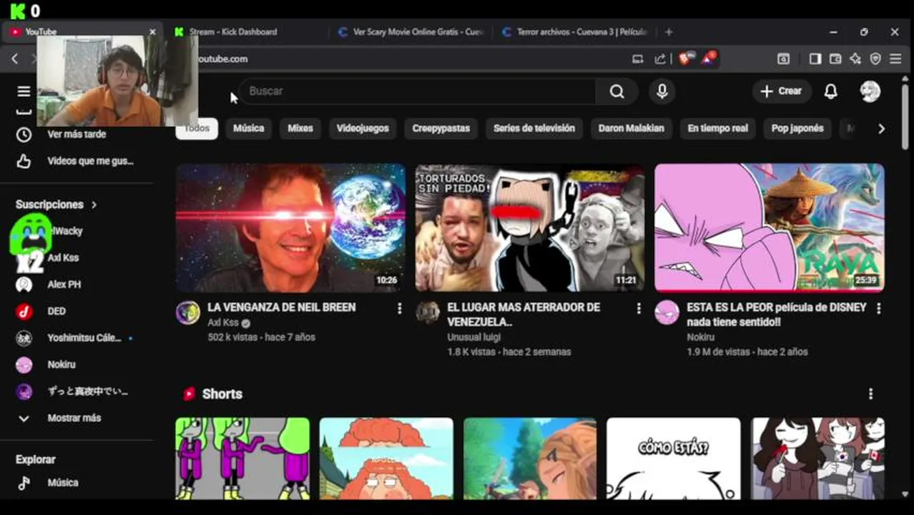Open options menu for Venezuela video

639,308
